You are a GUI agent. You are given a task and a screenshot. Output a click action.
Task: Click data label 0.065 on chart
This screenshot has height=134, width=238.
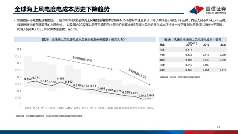coord(126,92)
